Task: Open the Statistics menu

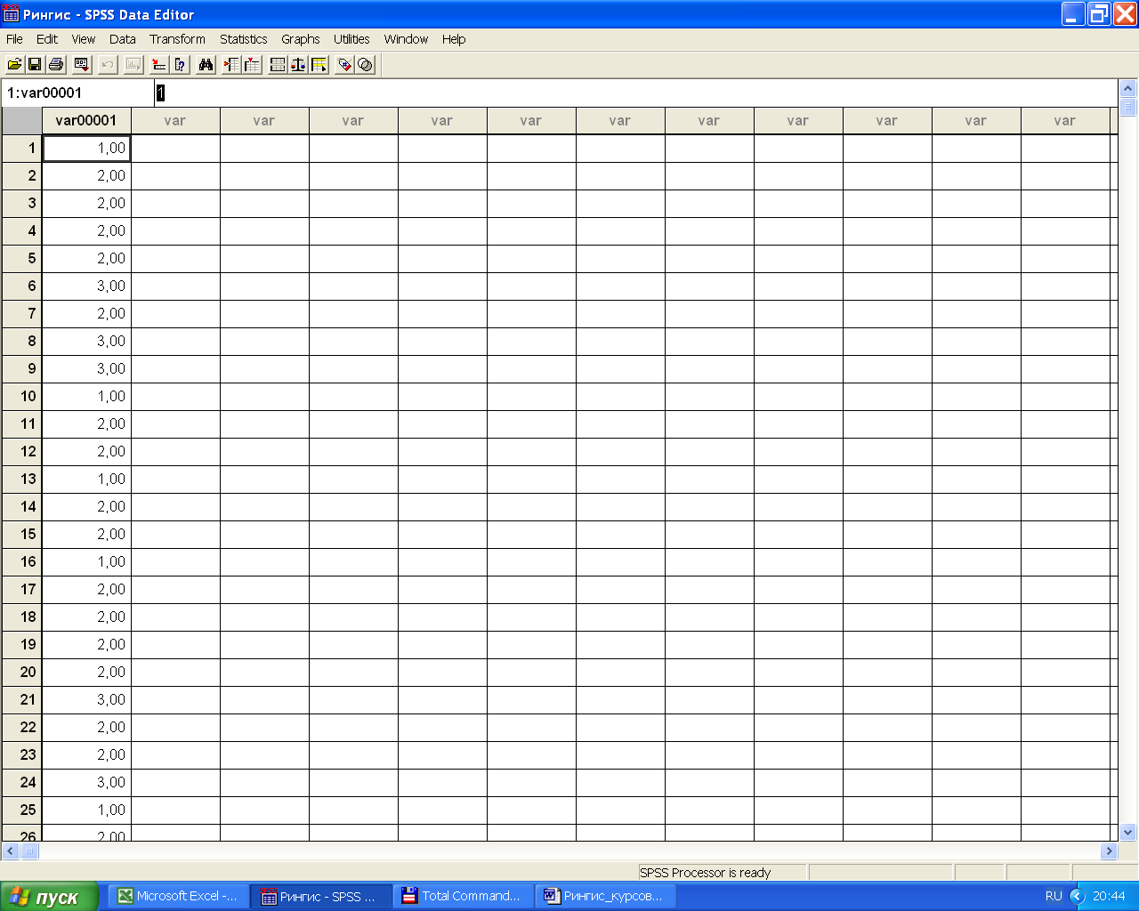Action: pos(244,39)
